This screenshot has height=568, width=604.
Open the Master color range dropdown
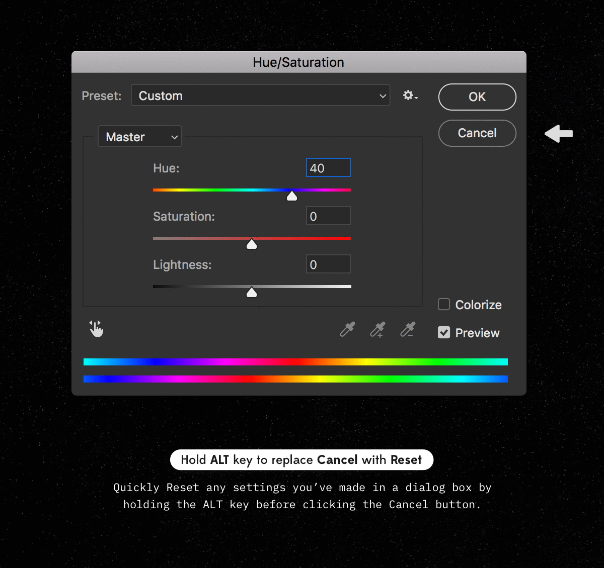[140, 137]
